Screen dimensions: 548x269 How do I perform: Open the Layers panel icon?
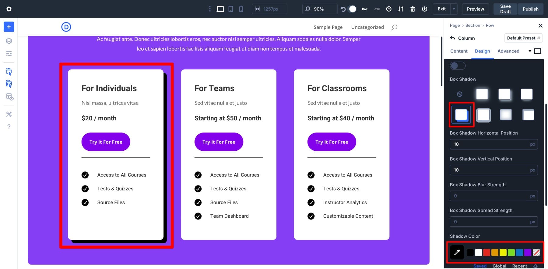9,41
